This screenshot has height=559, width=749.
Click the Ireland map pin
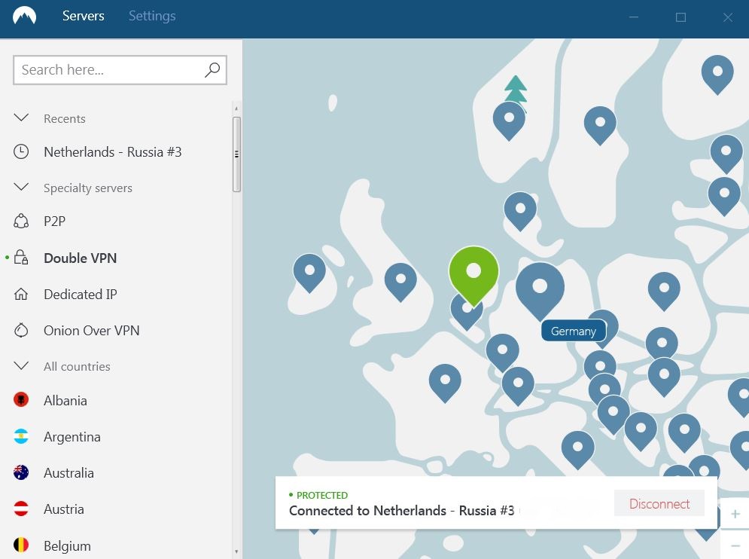click(x=309, y=272)
